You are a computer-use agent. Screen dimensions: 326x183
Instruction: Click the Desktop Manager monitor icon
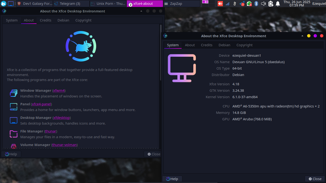click(13, 120)
